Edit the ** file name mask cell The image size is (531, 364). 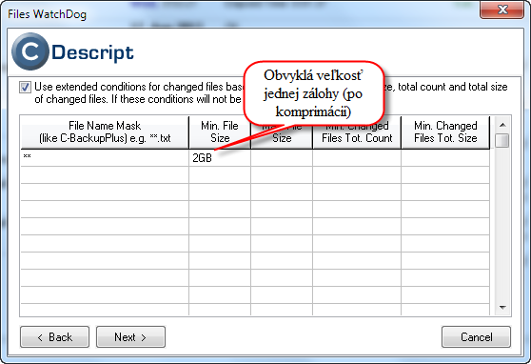click(x=105, y=158)
